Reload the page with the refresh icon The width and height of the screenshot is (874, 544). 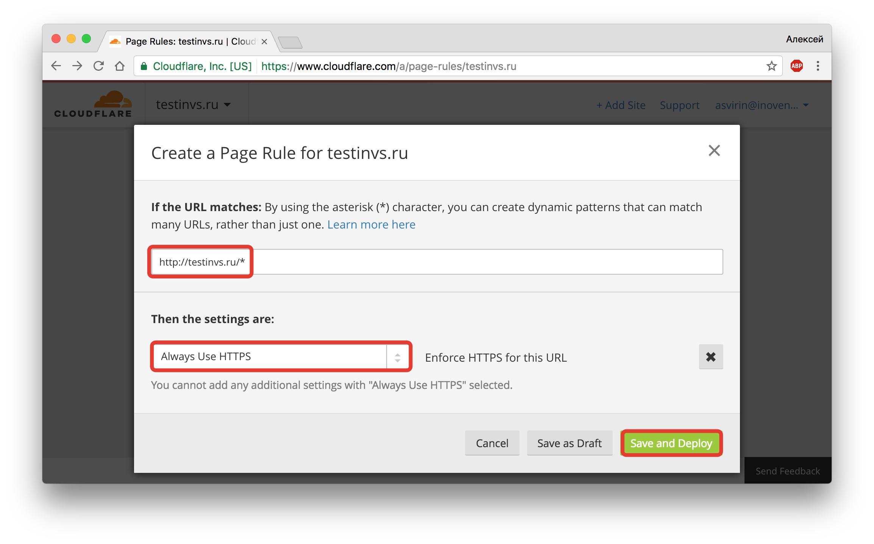tap(98, 66)
